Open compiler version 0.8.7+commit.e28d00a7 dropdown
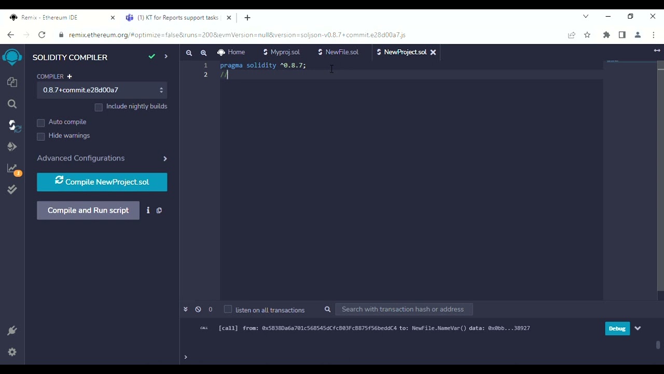Screen dimensions: 664x374 tap(102, 90)
